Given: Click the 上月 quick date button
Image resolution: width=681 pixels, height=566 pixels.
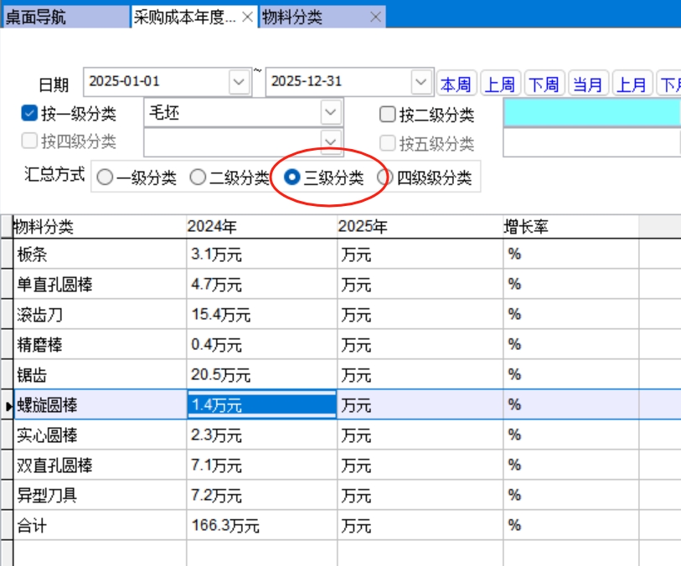Looking at the screenshot, I should pos(632,84).
